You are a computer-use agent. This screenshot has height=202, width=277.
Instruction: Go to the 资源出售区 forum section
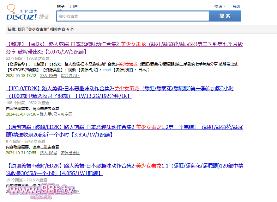pyautogui.click(x=70, y=153)
